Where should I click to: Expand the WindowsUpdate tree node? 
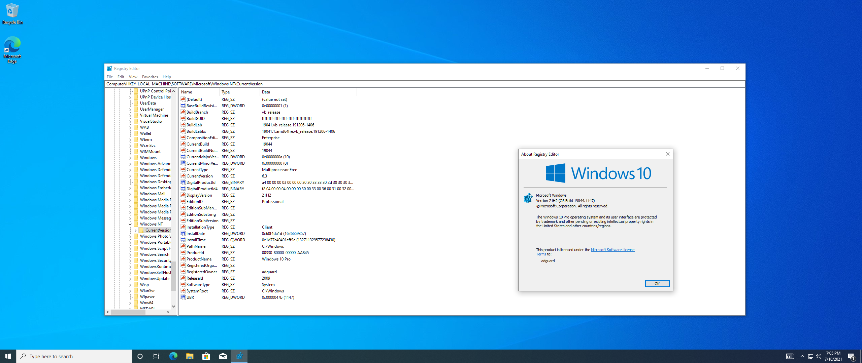pos(130,279)
